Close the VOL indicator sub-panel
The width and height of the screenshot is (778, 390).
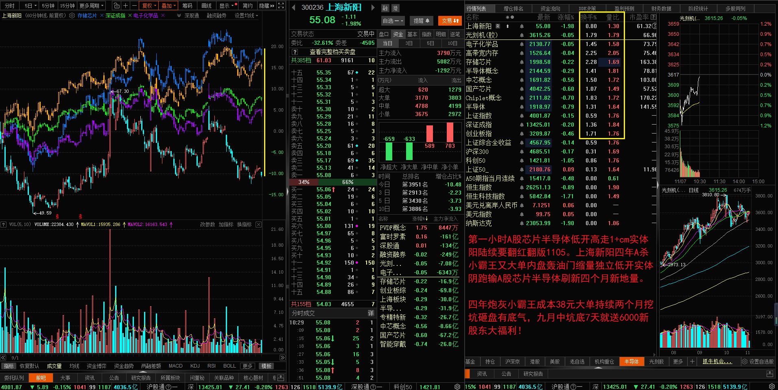258,224
